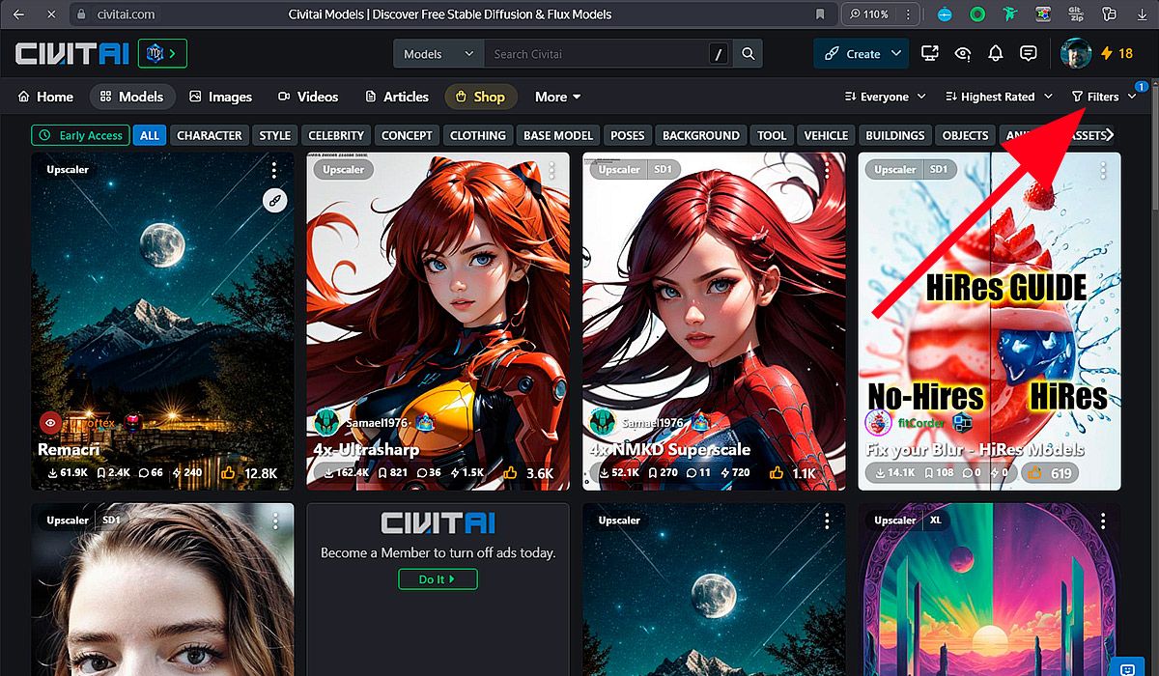Open the monitor share icon in header

coord(930,54)
